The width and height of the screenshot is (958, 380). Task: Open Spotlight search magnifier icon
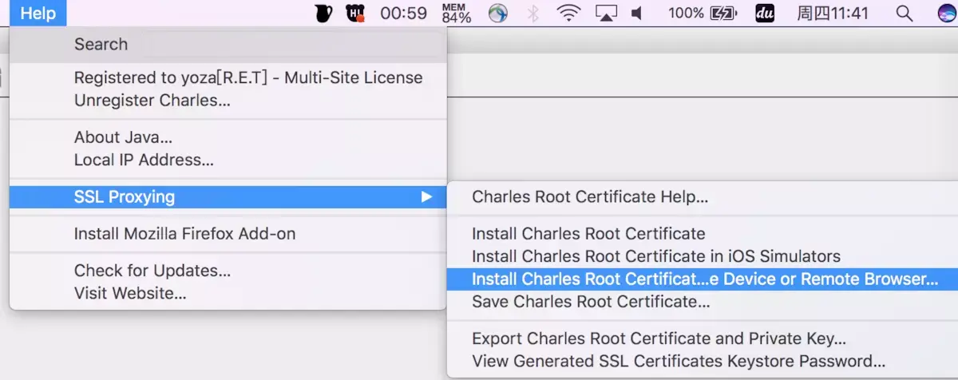905,13
